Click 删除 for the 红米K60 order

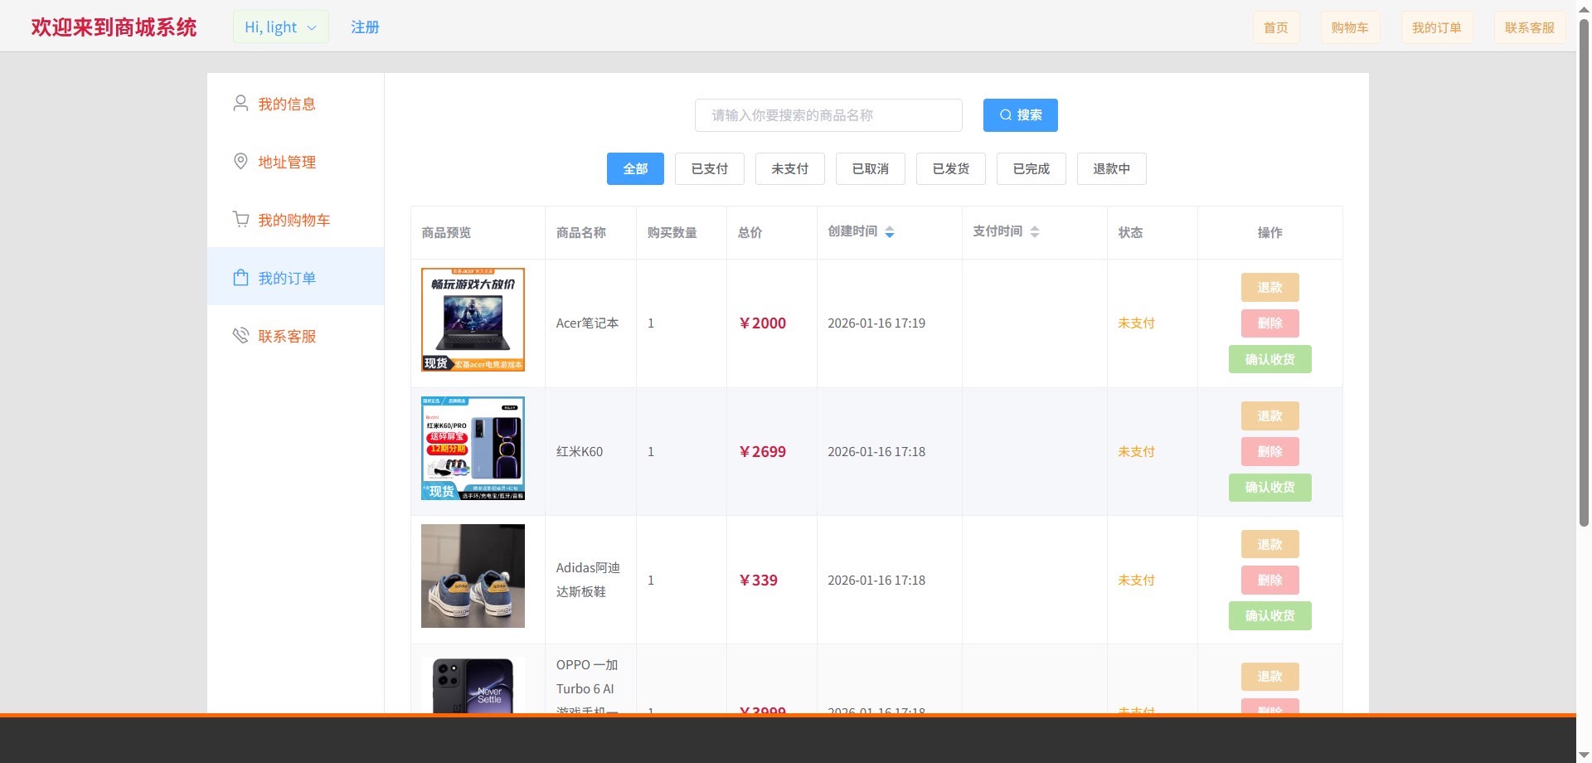pyautogui.click(x=1270, y=452)
